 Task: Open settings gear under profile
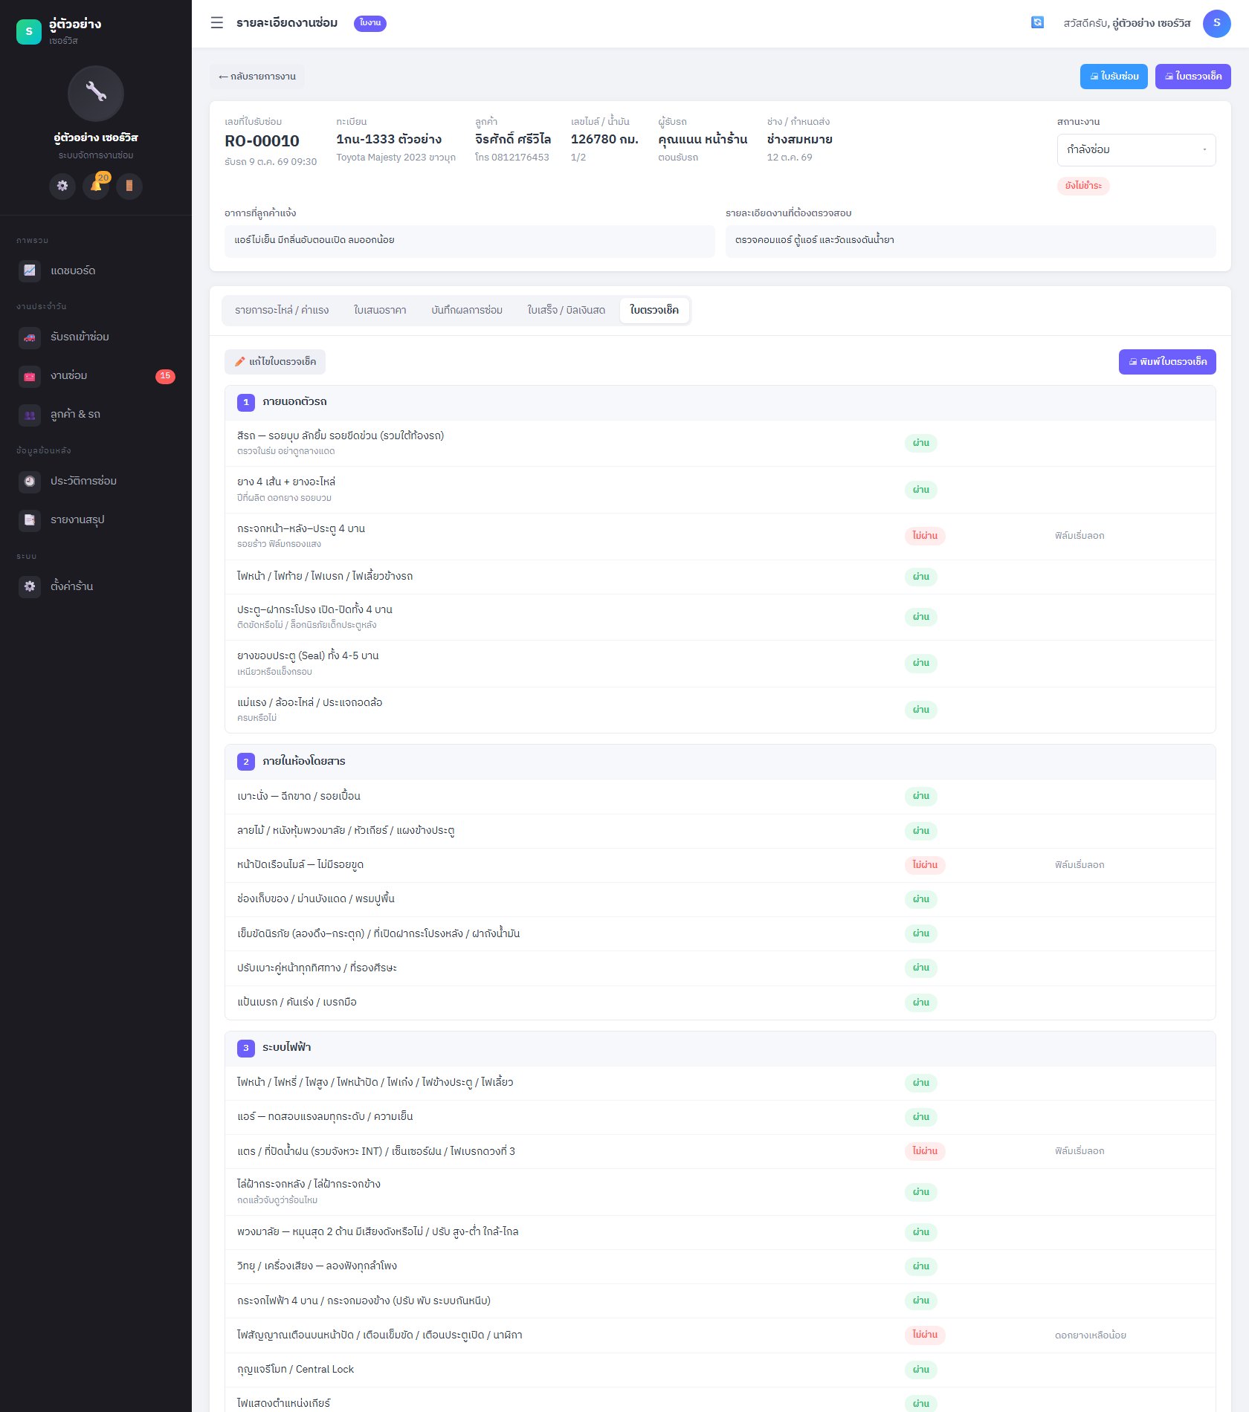point(62,186)
